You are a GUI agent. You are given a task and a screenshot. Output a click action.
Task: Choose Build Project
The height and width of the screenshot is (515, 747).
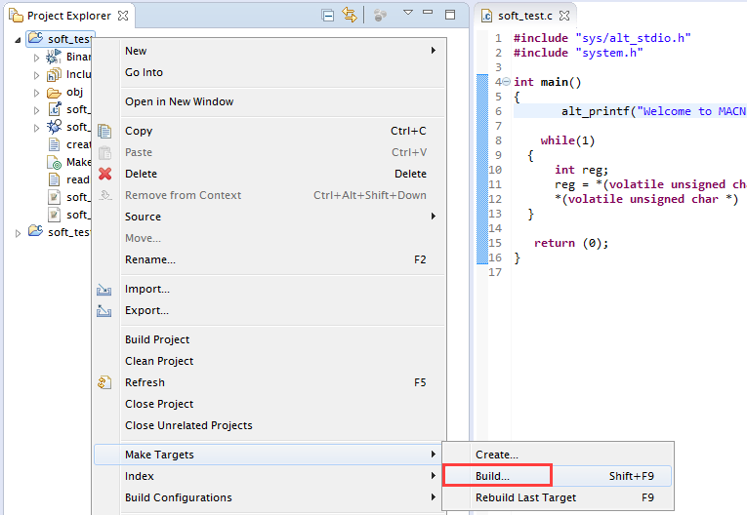270,339
